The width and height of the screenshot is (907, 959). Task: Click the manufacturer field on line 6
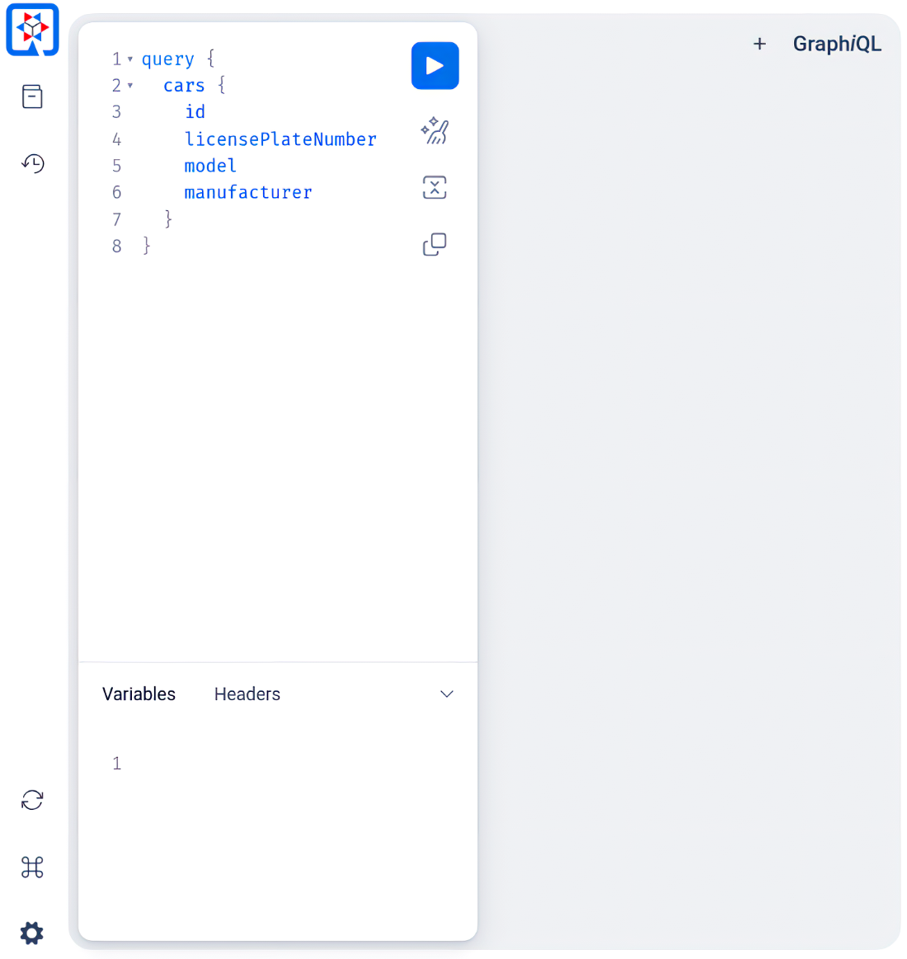coord(248,192)
